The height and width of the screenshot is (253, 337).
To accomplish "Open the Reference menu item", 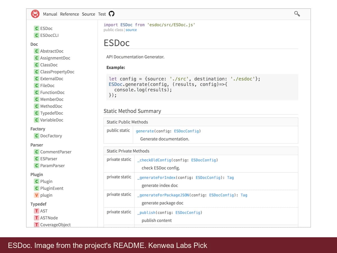I will (x=70, y=14).
